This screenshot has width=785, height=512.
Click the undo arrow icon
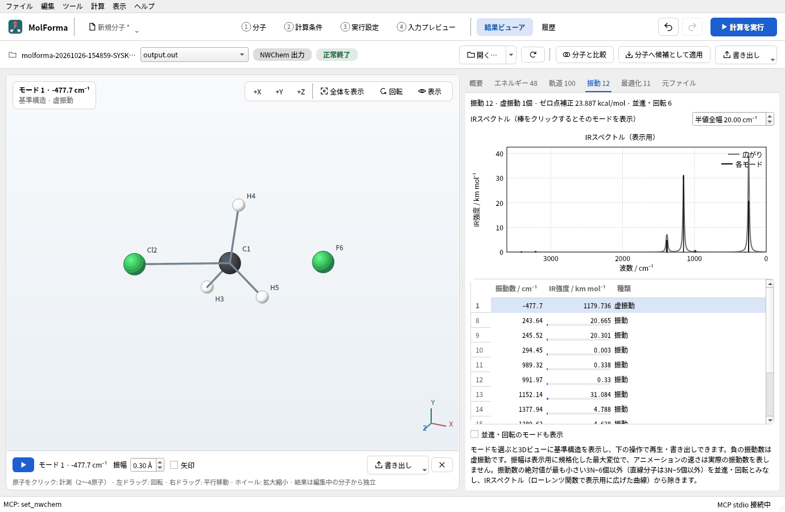click(668, 27)
